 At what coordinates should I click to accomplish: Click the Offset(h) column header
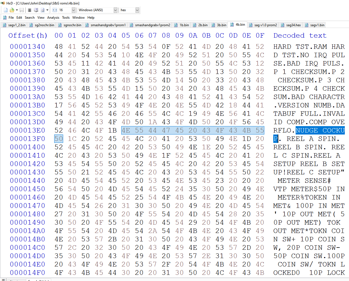click(28, 35)
